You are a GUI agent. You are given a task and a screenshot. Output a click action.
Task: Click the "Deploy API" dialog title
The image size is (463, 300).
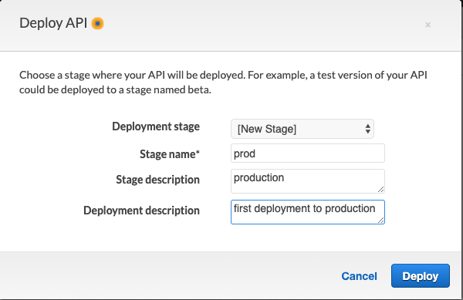[x=53, y=23]
